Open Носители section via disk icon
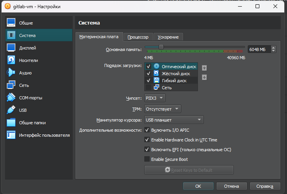The image size is (287, 194). click(x=11, y=60)
